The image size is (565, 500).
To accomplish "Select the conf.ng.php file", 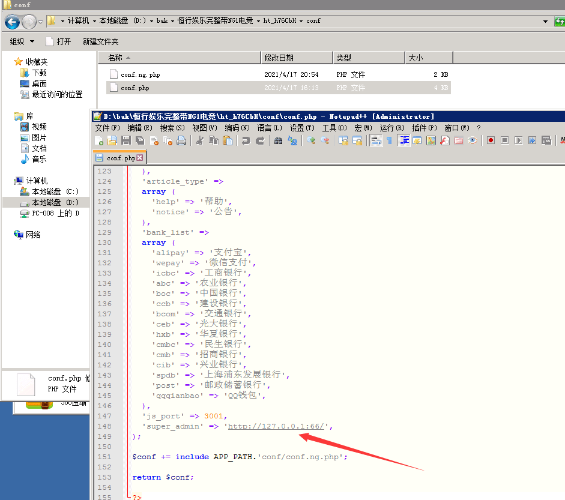I will coord(279,74).
